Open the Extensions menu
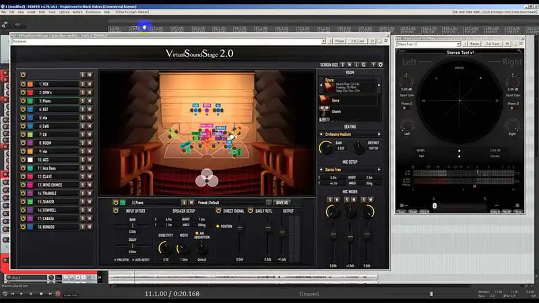Screen dimensions: 539x303 (93, 12)
